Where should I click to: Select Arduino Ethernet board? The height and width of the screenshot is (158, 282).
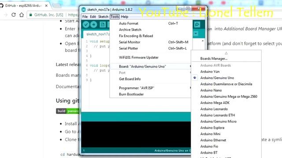(x=226, y=140)
